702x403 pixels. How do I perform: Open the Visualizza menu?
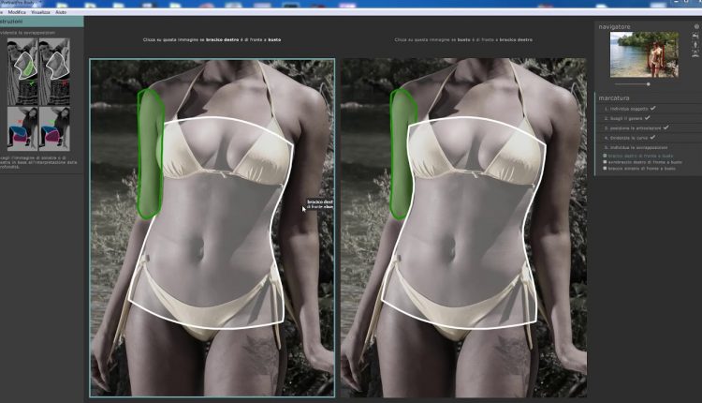pyautogui.click(x=40, y=12)
